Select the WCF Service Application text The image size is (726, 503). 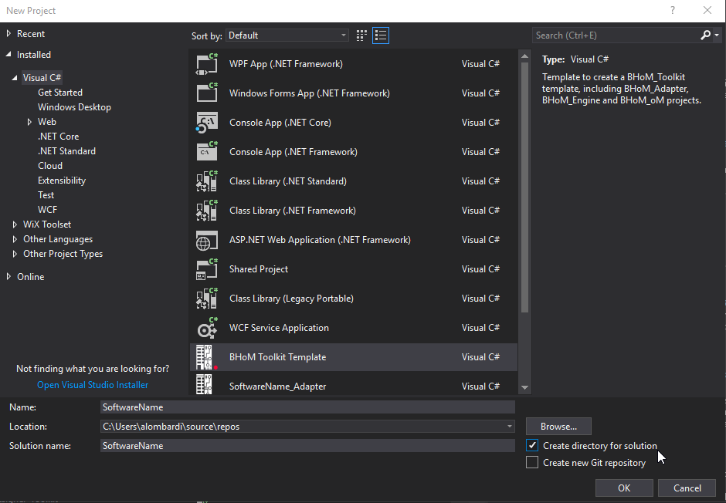(279, 328)
